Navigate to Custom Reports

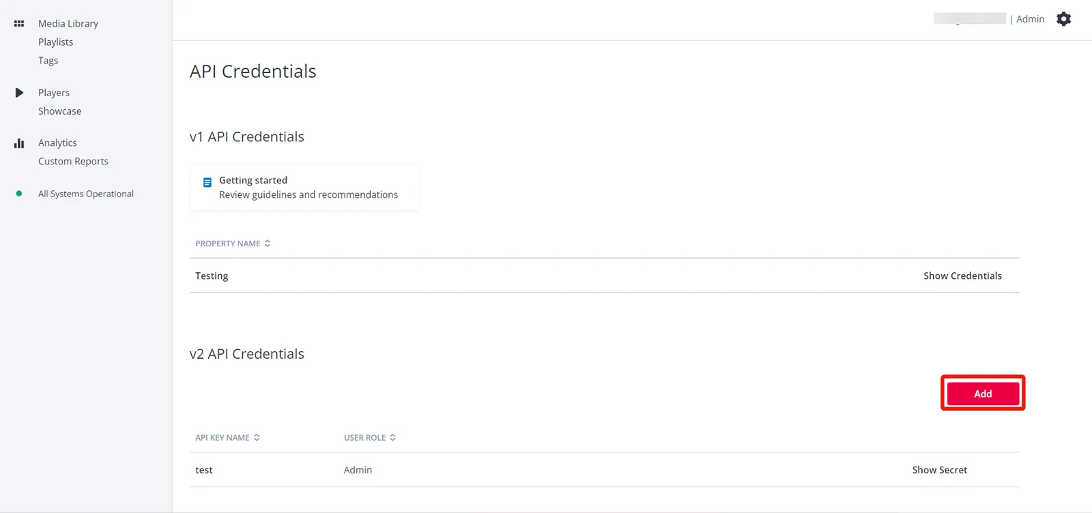pyautogui.click(x=73, y=162)
